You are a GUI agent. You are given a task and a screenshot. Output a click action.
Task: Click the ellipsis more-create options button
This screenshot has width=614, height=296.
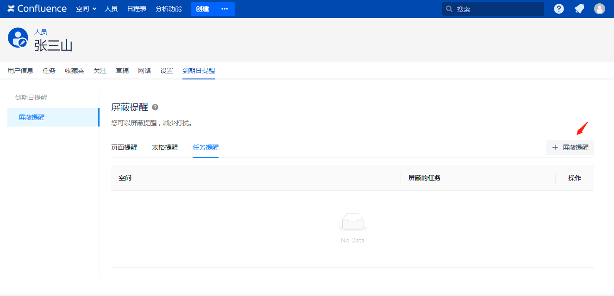(x=225, y=9)
